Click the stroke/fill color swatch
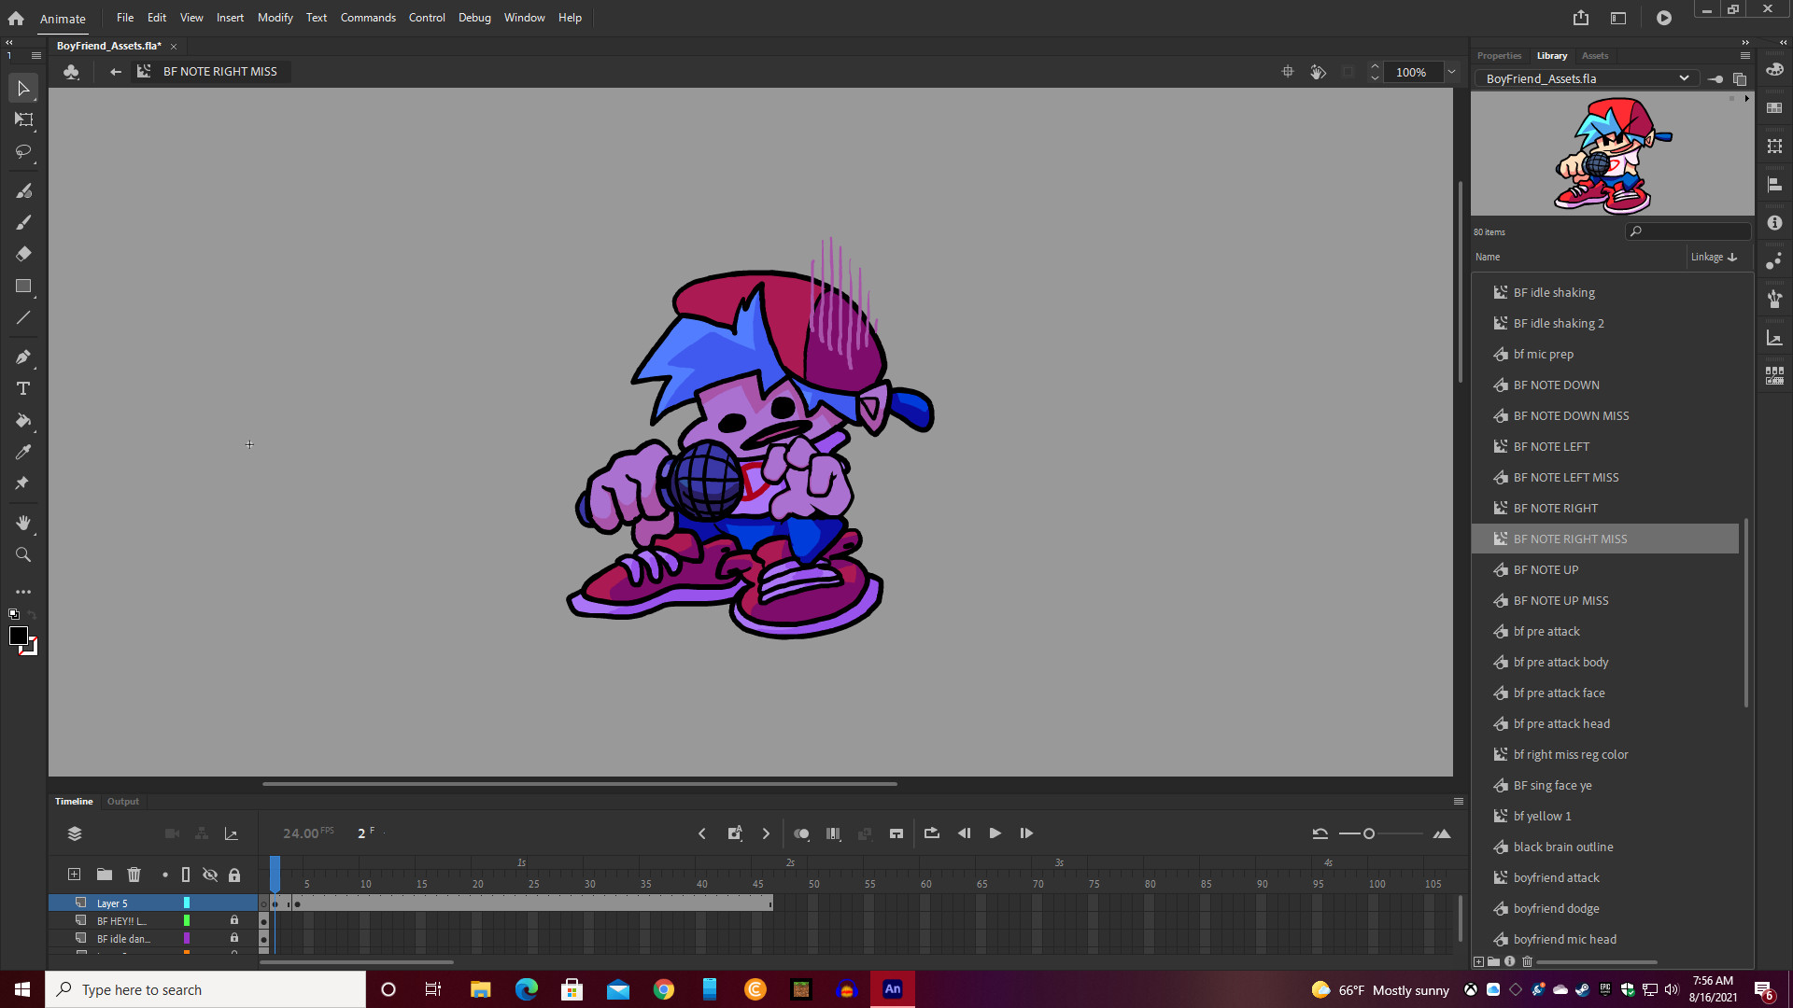The width and height of the screenshot is (1793, 1008). click(19, 637)
